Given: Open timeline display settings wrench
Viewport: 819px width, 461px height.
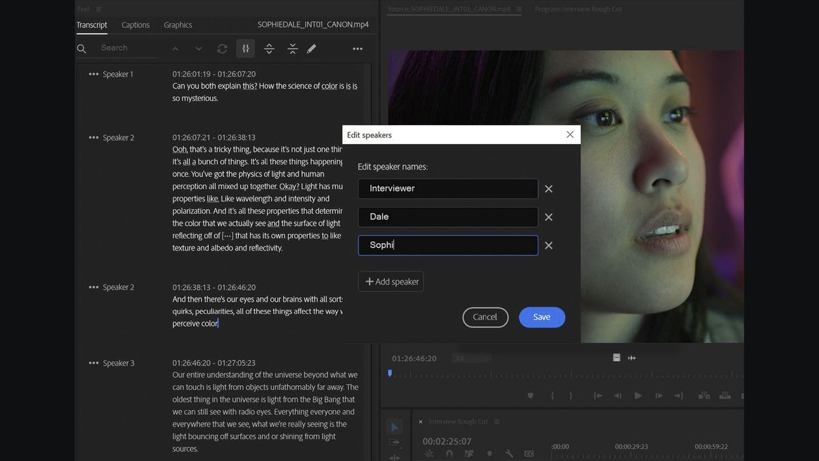Looking at the screenshot, I should pyautogui.click(x=509, y=453).
